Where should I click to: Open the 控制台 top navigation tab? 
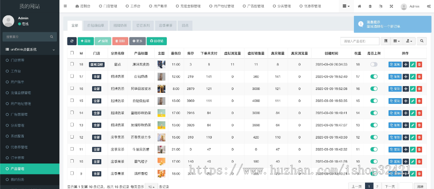point(82,6)
